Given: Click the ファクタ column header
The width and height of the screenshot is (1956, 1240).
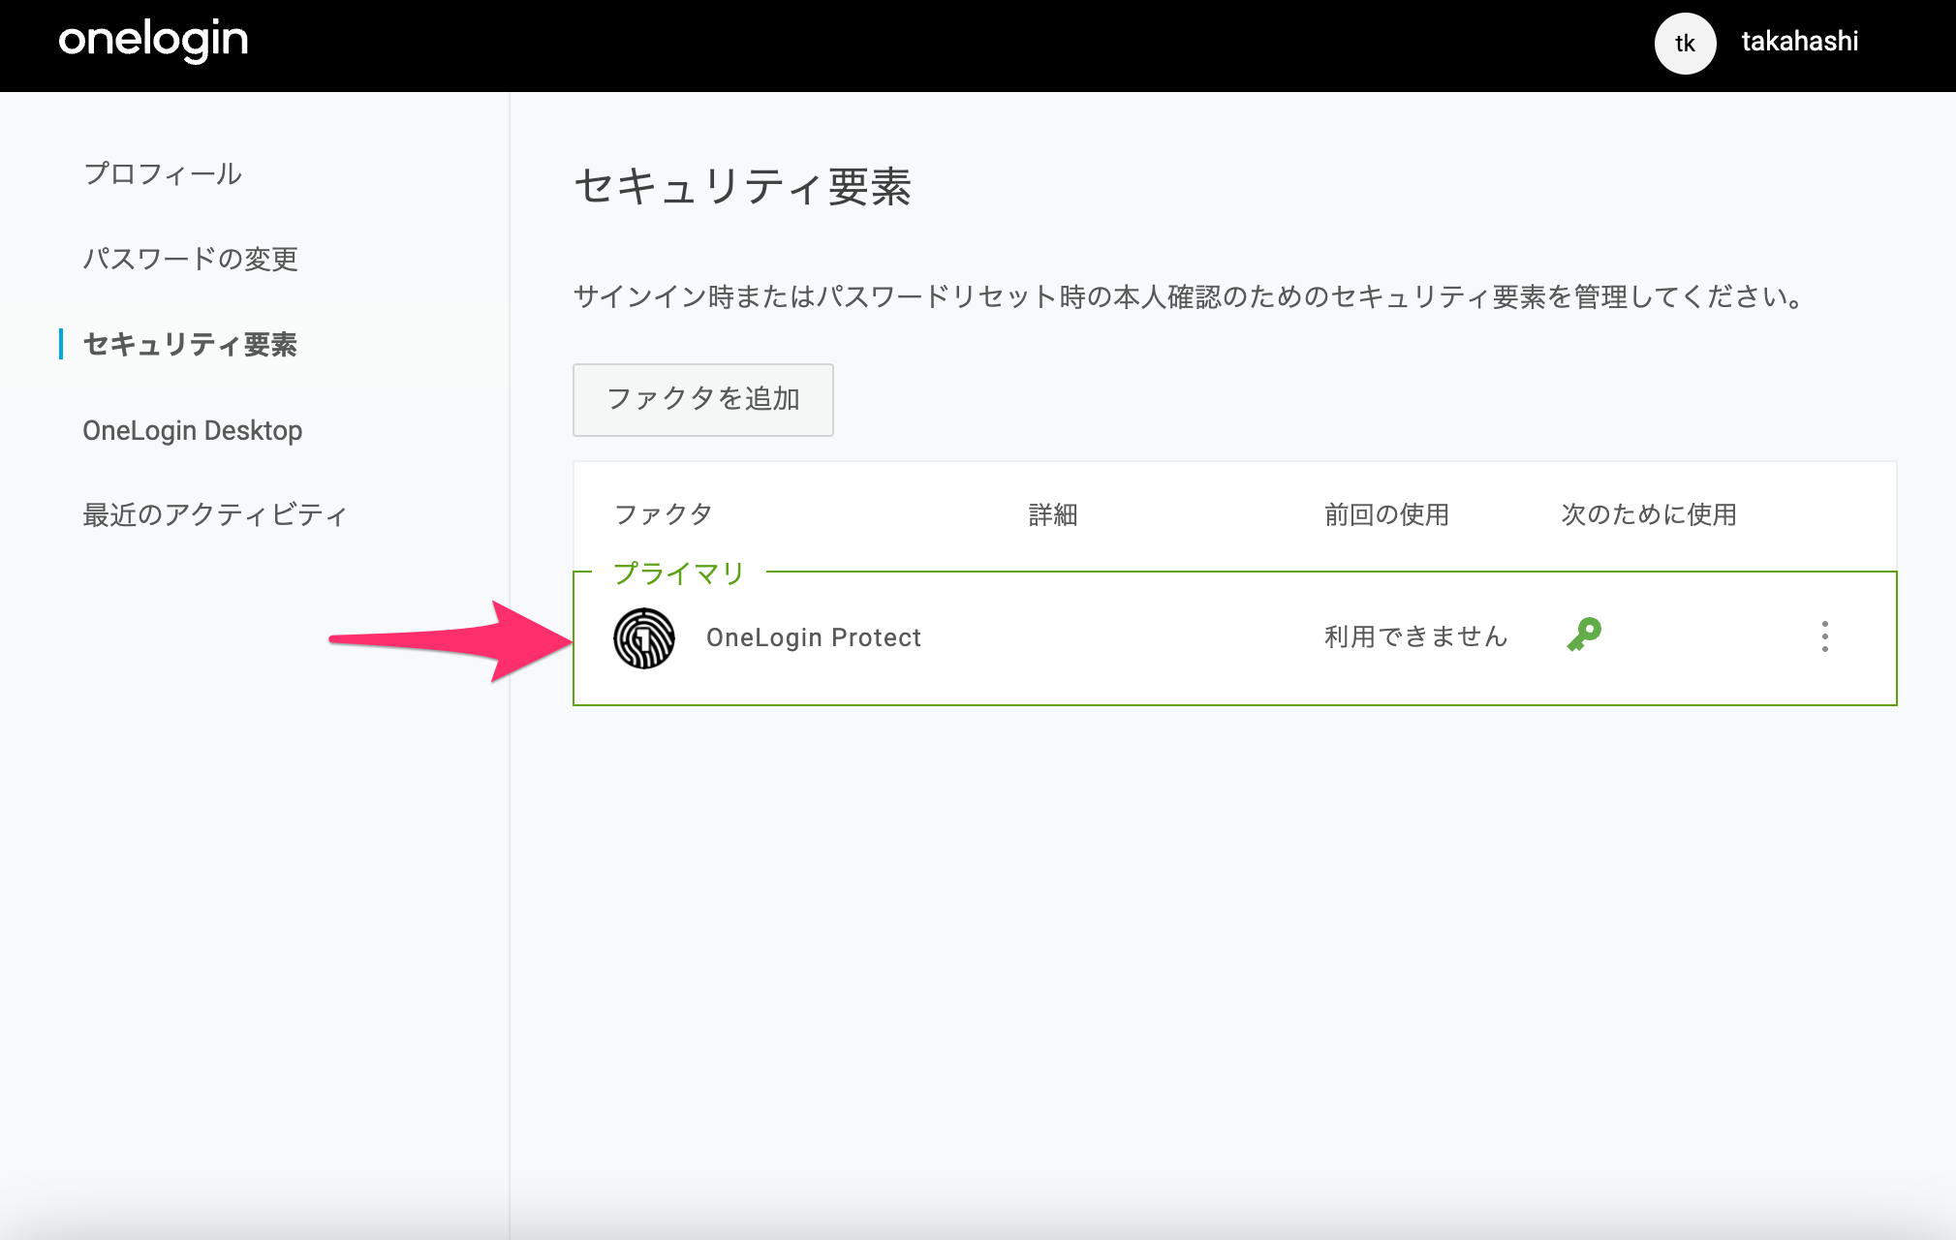Looking at the screenshot, I should tap(663, 514).
